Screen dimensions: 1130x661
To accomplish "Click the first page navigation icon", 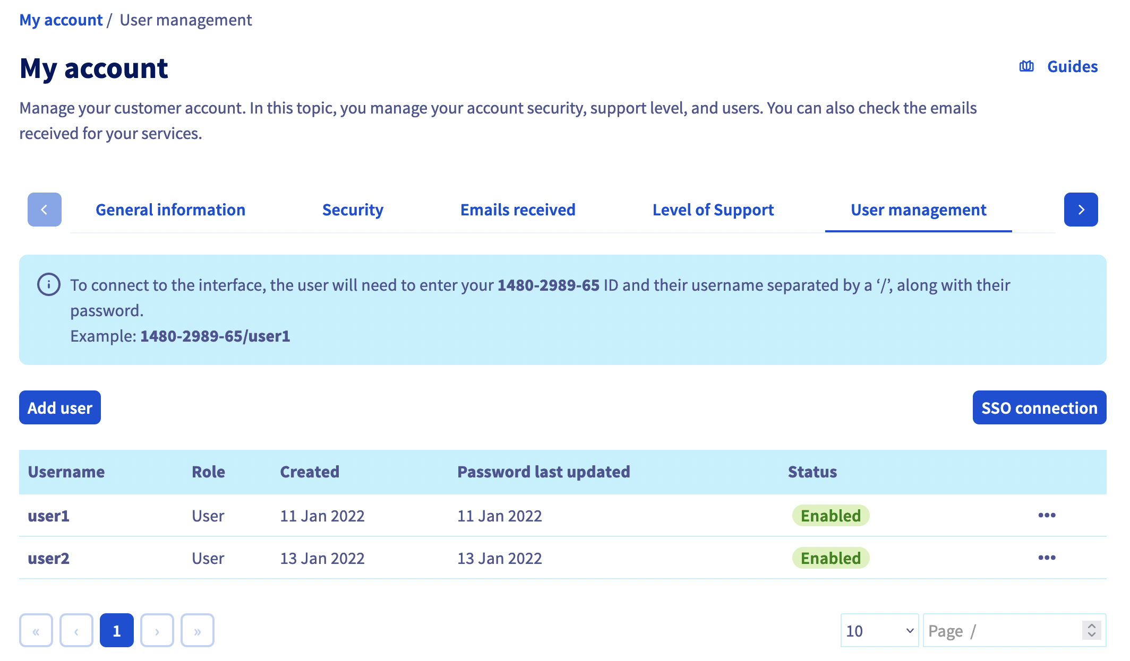I will click(36, 630).
